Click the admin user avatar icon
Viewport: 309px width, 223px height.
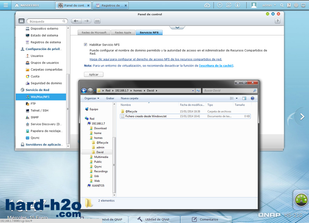pos(254,5)
